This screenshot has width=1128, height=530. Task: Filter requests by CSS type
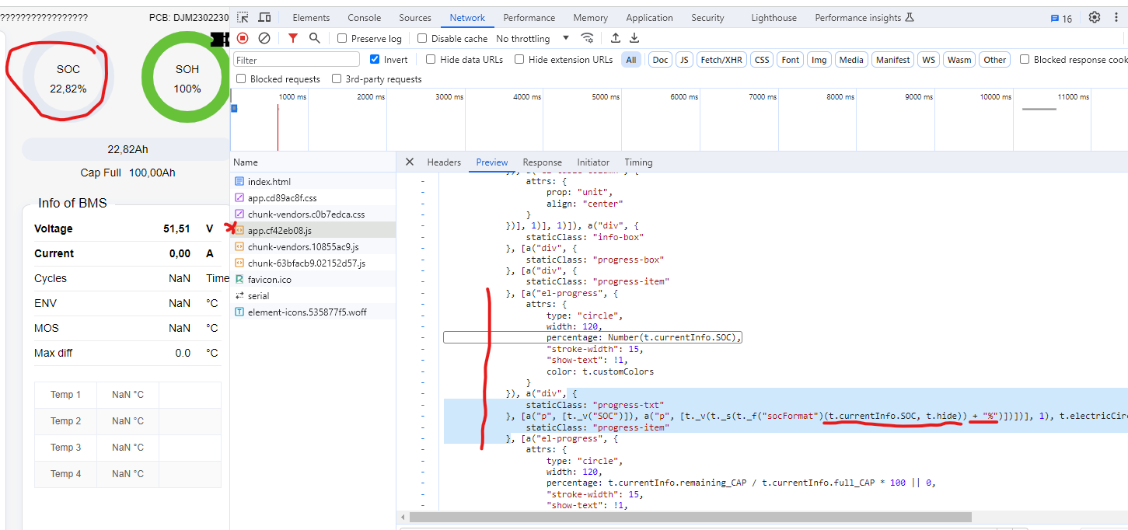pyautogui.click(x=762, y=60)
